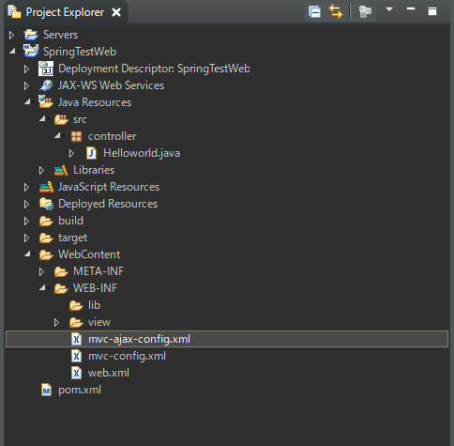454x446 pixels.
Task: Click the pom.xml Maven icon
Action: (46, 390)
